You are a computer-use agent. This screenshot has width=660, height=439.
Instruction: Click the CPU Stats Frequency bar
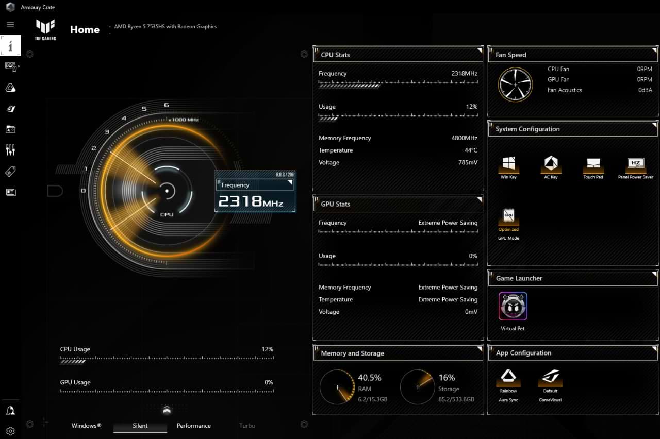(x=398, y=84)
